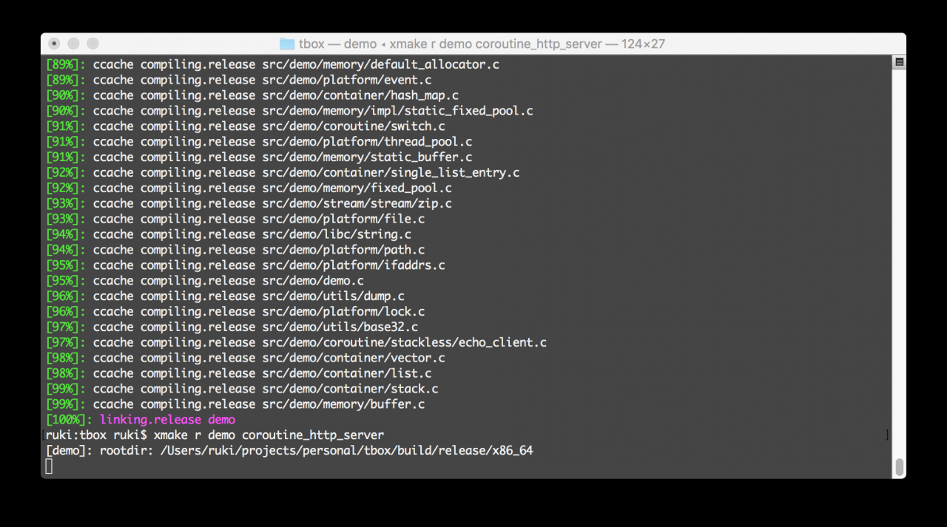Click the green [100%] progress marker

click(70, 420)
